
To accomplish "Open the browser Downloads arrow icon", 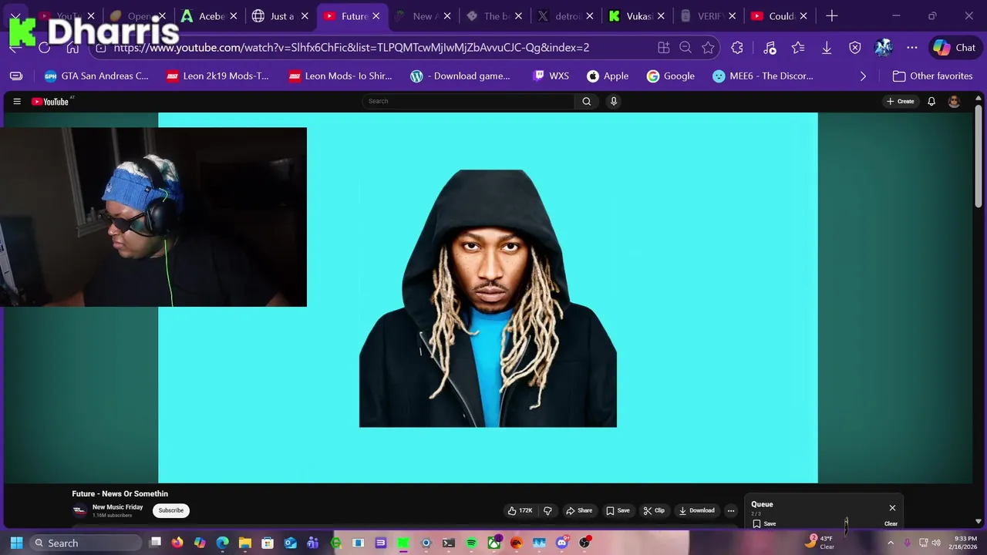I will tap(827, 48).
